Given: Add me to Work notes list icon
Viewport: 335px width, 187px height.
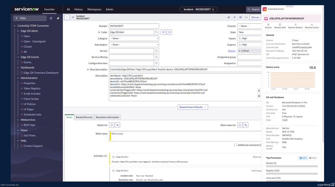Looking at the screenshot, I should [246, 125].
